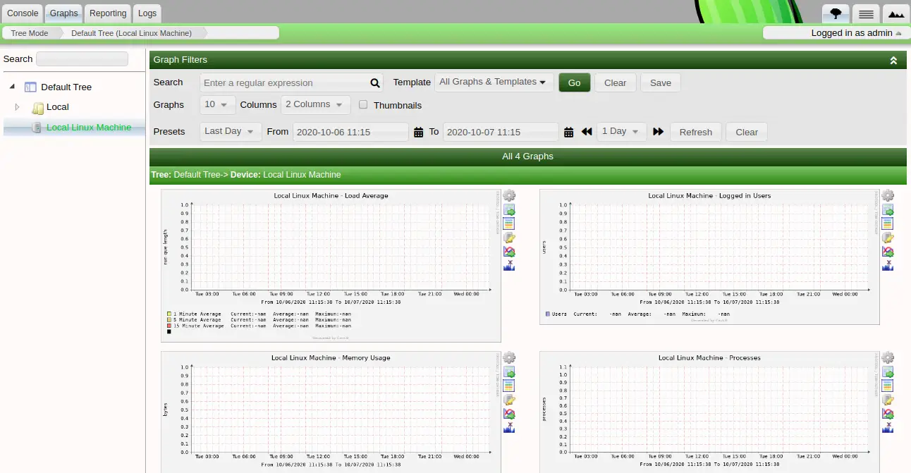The width and height of the screenshot is (911, 473).
Task: Open the Graphs count dropdown showing 10
Action: point(218,104)
